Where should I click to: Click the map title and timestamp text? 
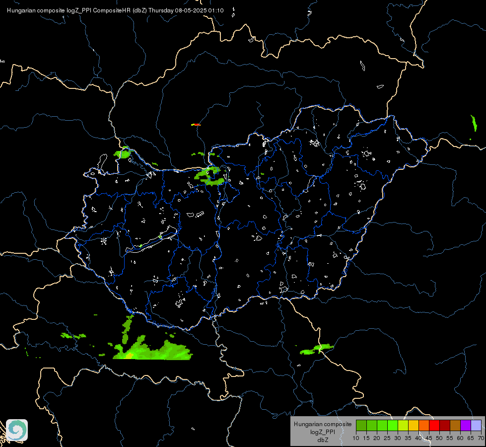click(115, 10)
